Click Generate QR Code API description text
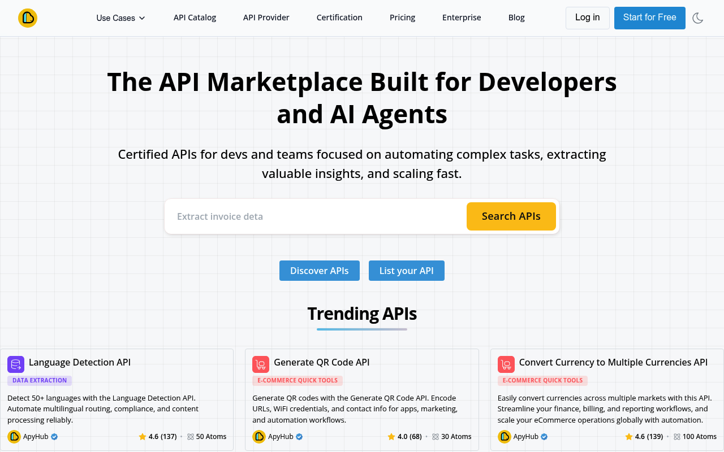The height and width of the screenshot is (452, 724). [x=355, y=409]
